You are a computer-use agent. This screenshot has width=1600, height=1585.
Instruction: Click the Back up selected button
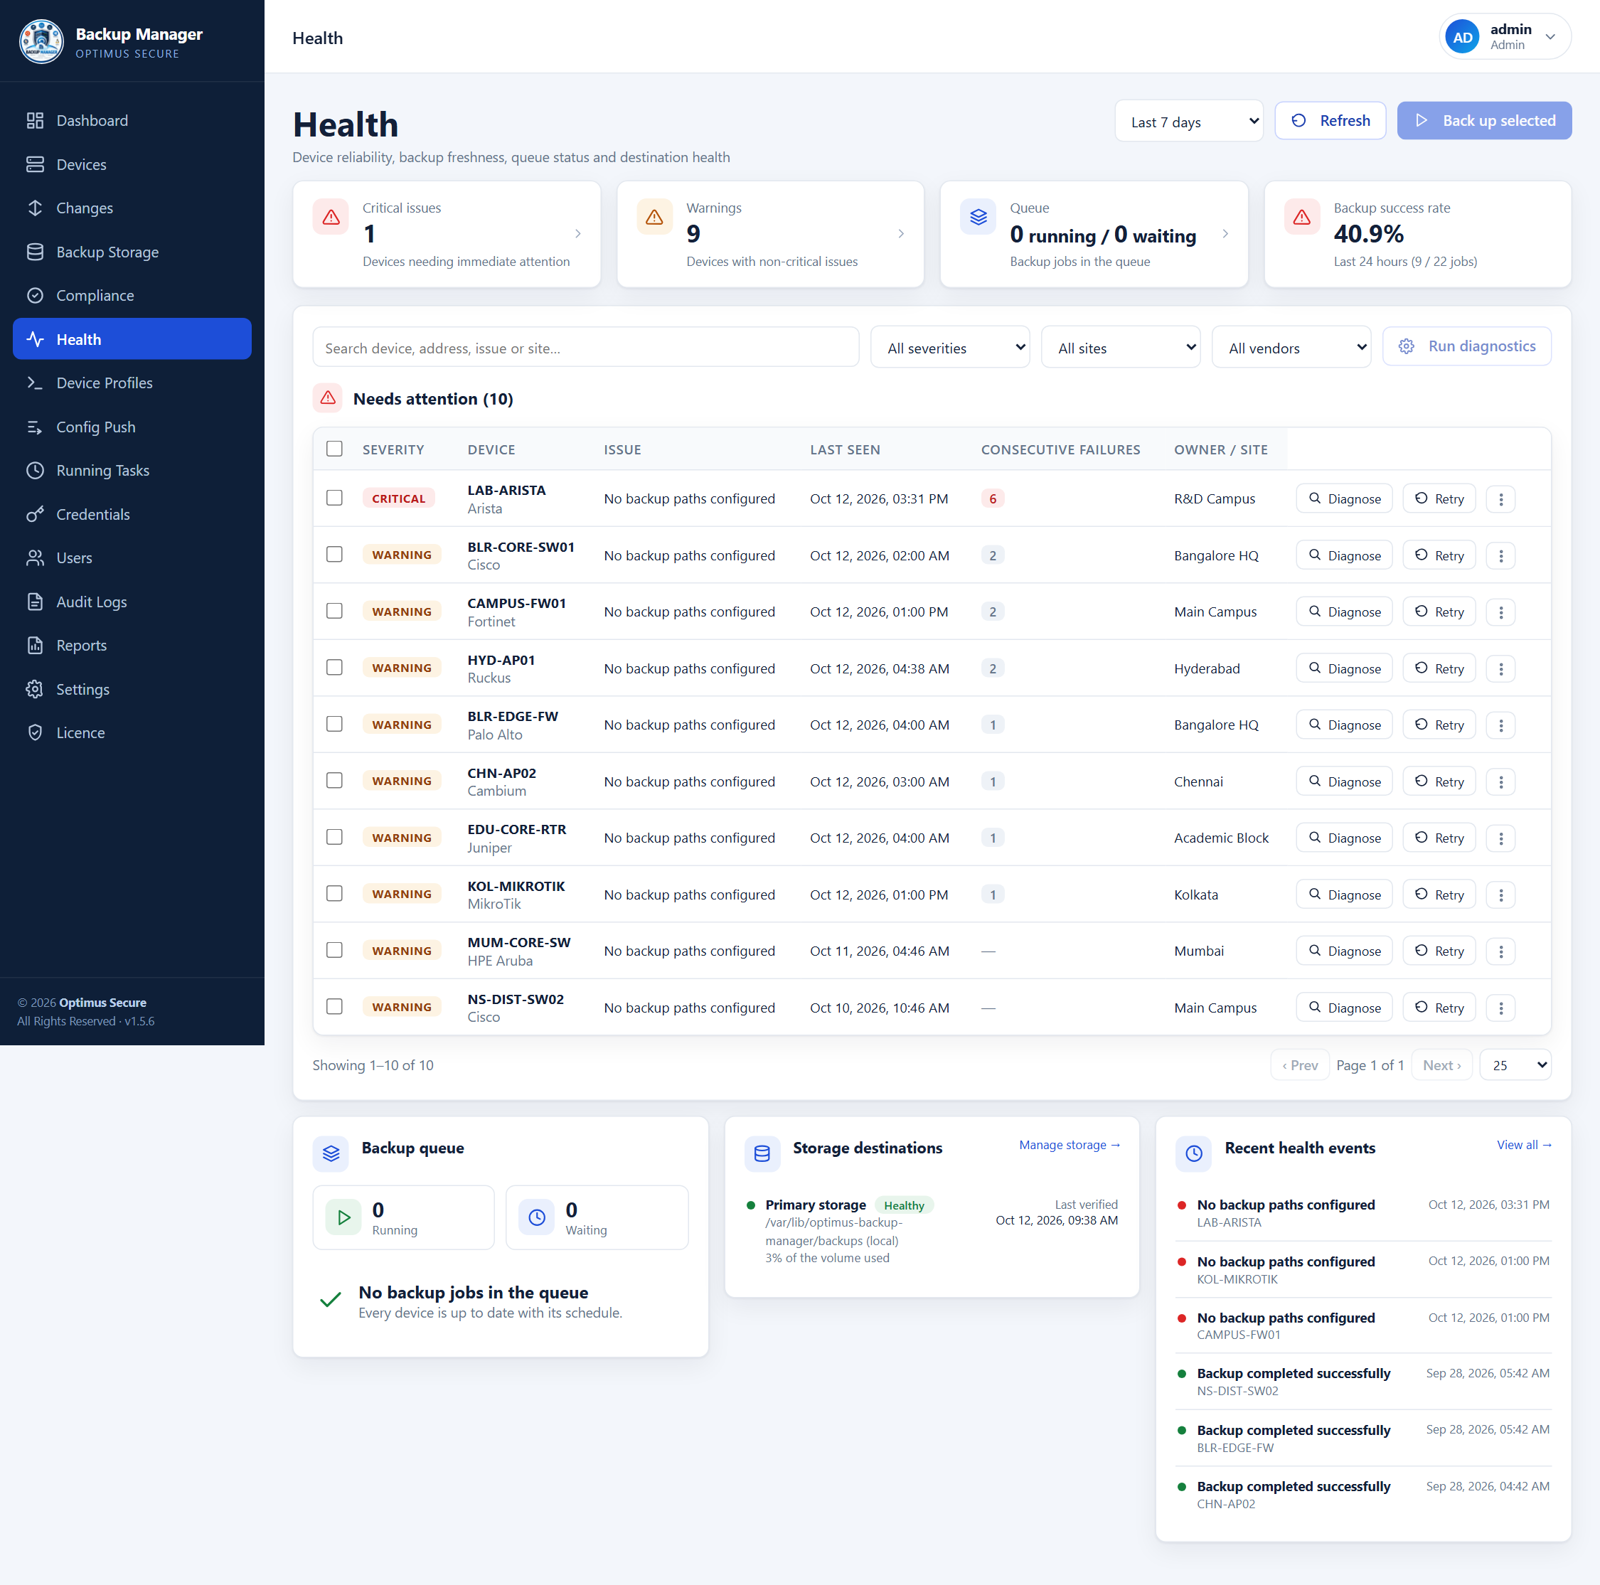1484,121
